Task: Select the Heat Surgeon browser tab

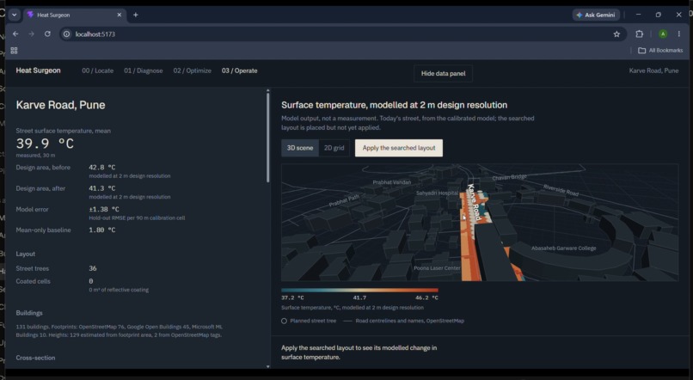Action: pyautogui.click(x=74, y=15)
